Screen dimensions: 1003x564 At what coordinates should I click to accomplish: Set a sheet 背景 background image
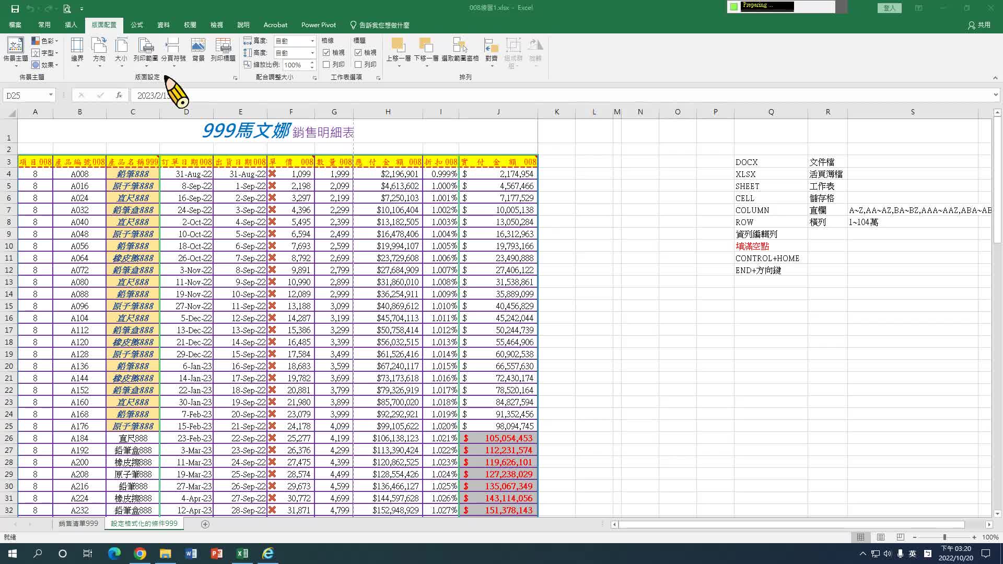click(x=199, y=50)
